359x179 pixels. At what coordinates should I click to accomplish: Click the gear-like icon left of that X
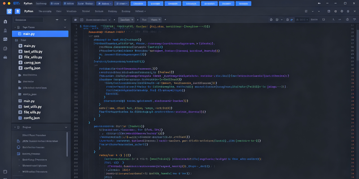coord(348,11)
